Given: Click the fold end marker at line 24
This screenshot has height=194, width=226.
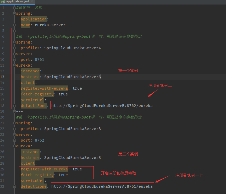Looking at the screenshot, I should coord(14,140).
